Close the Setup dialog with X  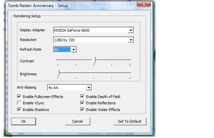144,4
